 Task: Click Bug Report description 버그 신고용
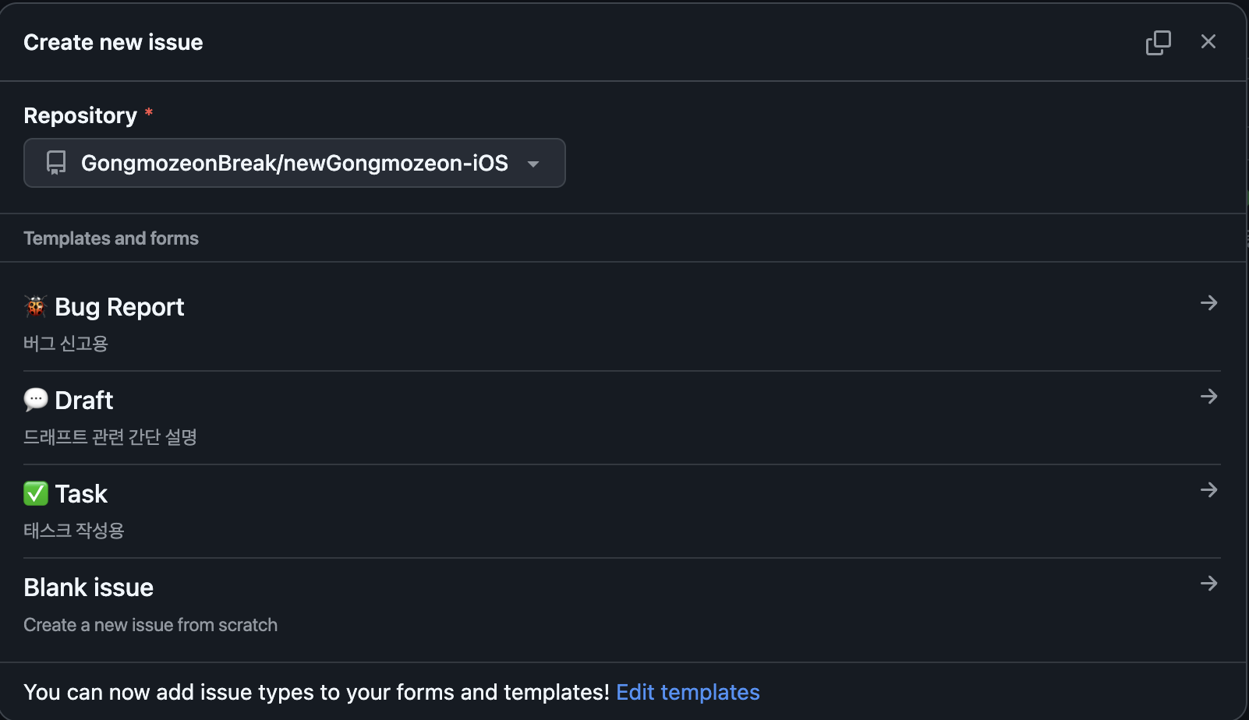(66, 344)
